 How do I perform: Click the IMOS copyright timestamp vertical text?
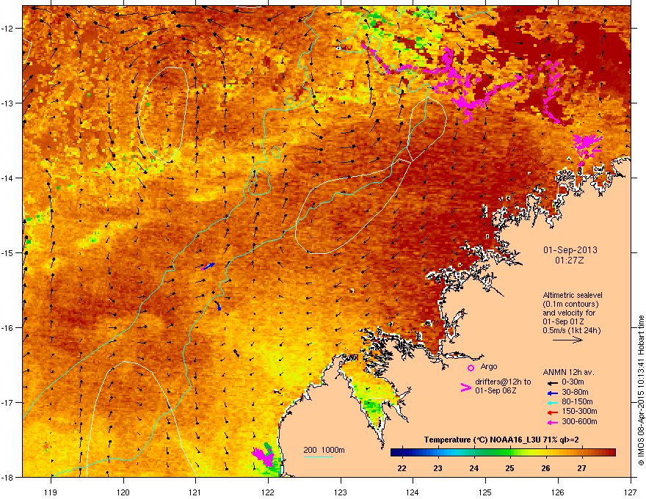641,390
